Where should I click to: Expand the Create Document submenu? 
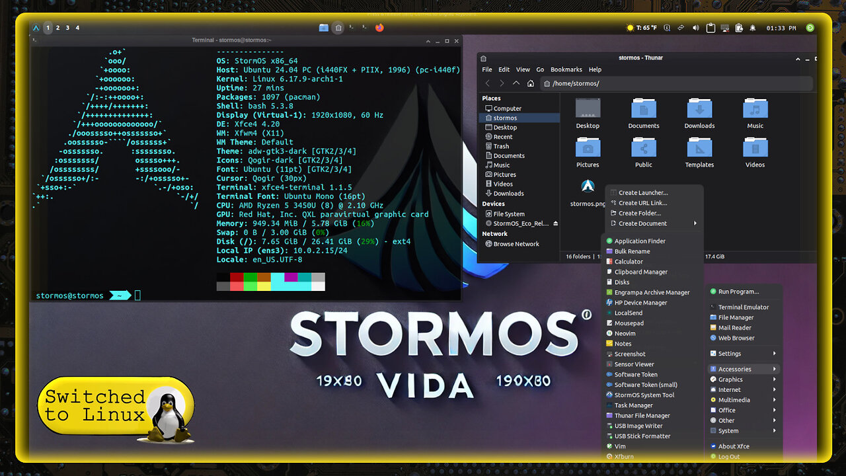pyautogui.click(x=654, y=223)
